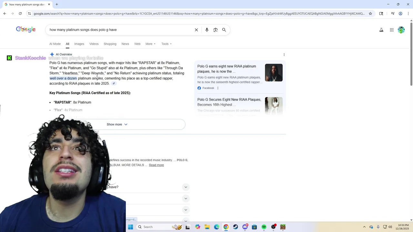This screenshot has height=232, width=413.
Task: Switch to OBS Studio in taskbar
Action: 274,227
